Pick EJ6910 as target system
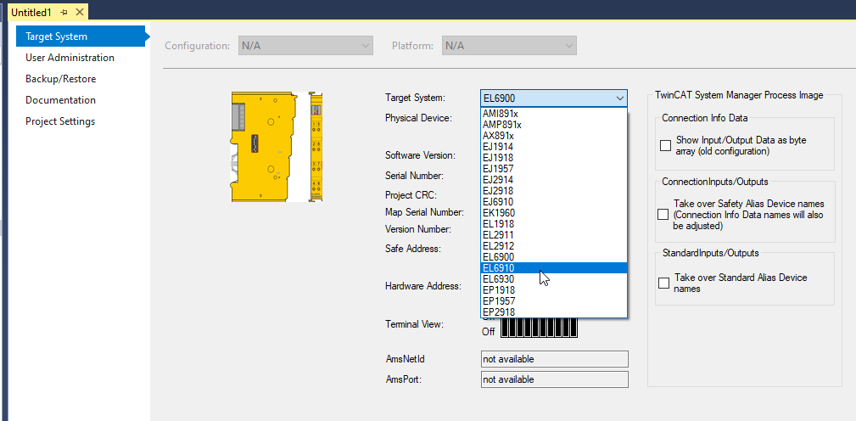 coord(554,201)
